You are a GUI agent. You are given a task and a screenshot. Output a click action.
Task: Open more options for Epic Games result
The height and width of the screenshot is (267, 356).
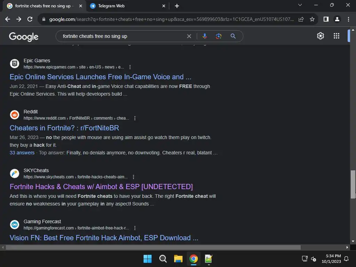pos(130,67)
